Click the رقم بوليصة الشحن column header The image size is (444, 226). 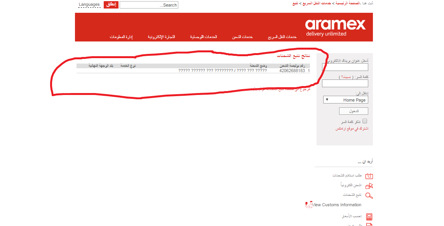point(292,66)
